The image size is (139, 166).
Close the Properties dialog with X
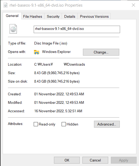(x=133, y=5)
